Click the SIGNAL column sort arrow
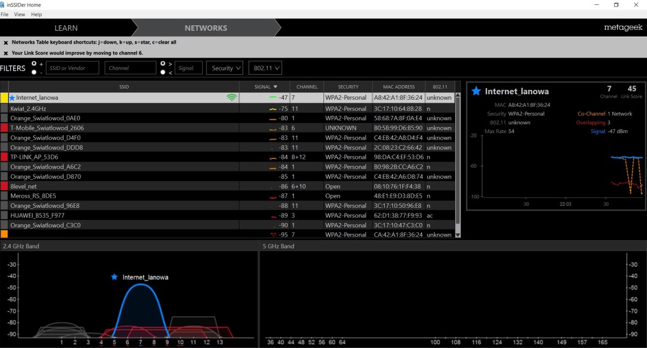The height and width of the screenshot is (348, 647). pyautogui.click(x=276, y=87)
